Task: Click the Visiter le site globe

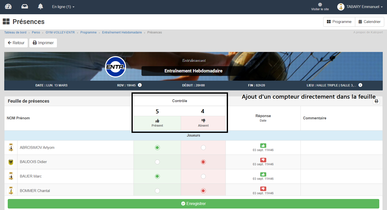Action: tap(320, 5)
